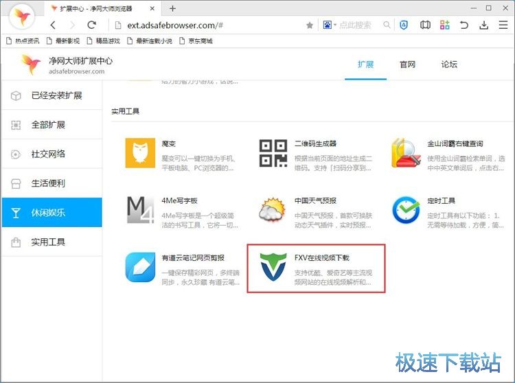Go back with the browser back arrow
515x383 pixels.
pyautogui.click(x=53, y=25)
